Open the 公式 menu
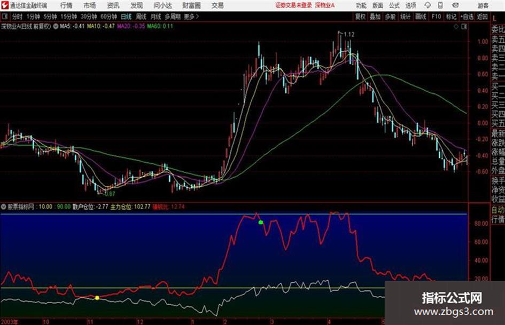Image resolution: width=505 pixels, height=325 pixels. click(394, 5)
